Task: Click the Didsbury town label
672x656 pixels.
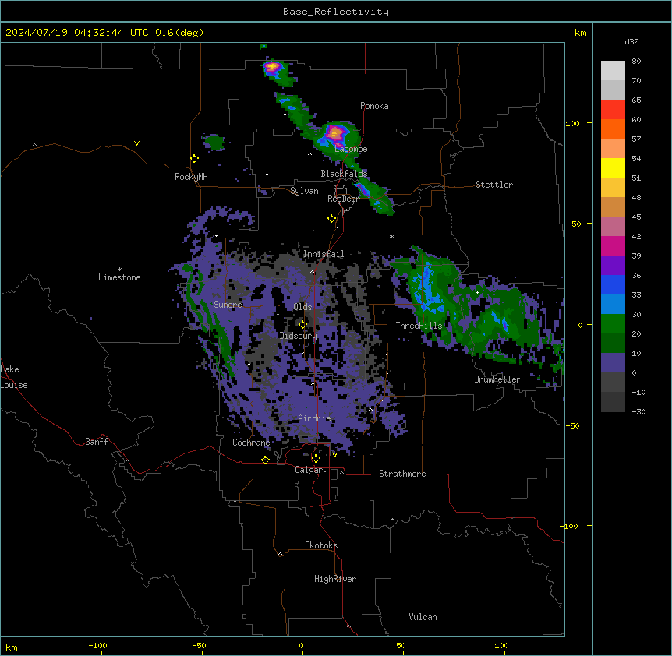Action: [x=299, y=336]
